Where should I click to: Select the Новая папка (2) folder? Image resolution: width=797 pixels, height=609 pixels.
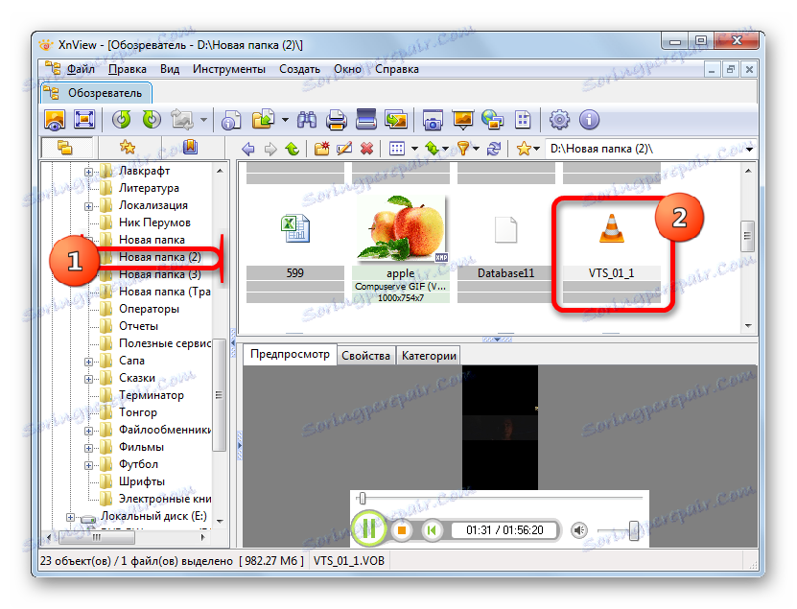click(160, 257)
